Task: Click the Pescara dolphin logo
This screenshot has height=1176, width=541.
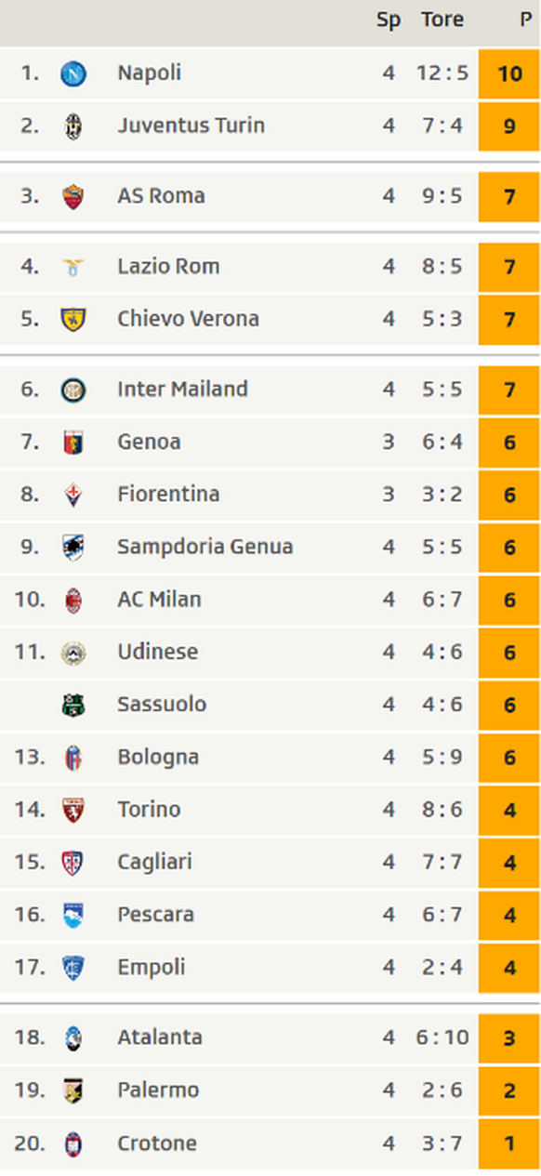Action: click(x=73, y=915)
